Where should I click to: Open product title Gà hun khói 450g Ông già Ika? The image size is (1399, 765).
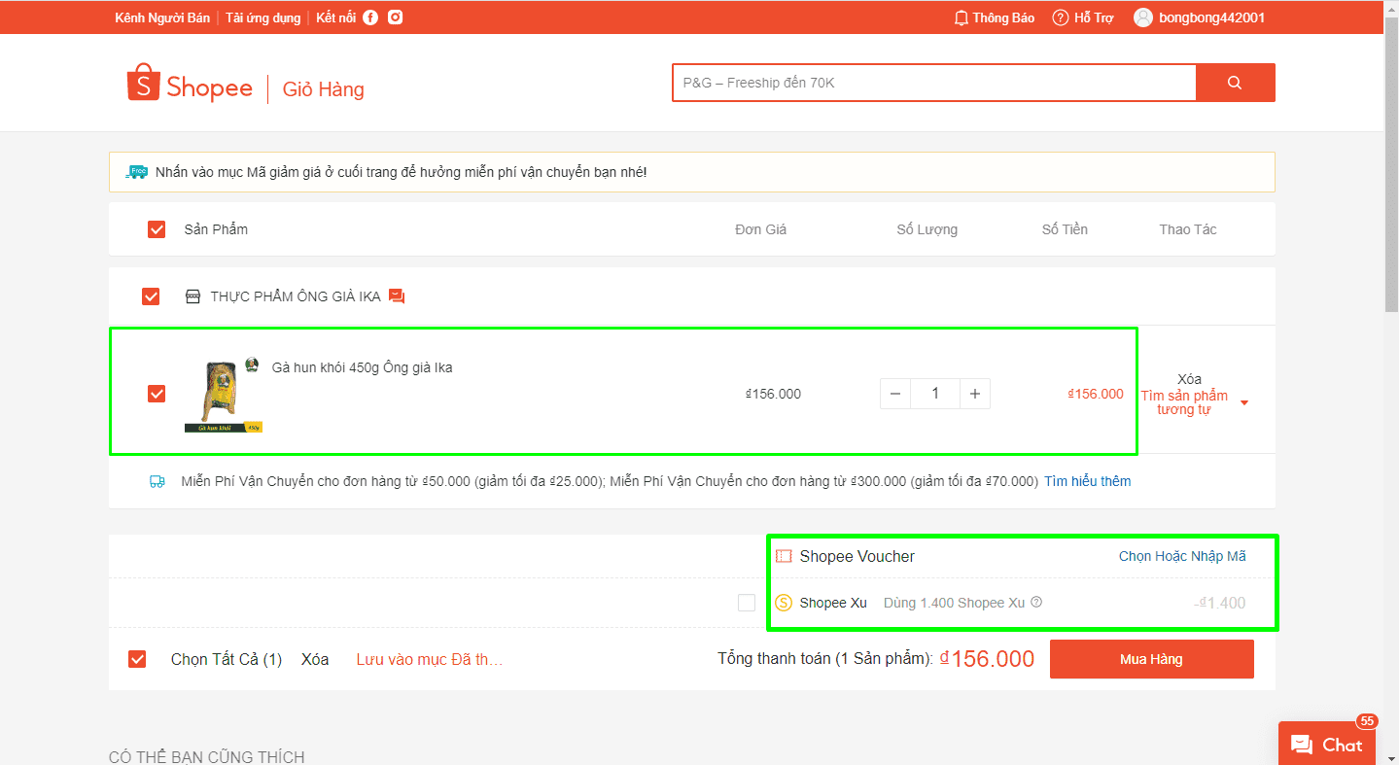click(362, 367)
